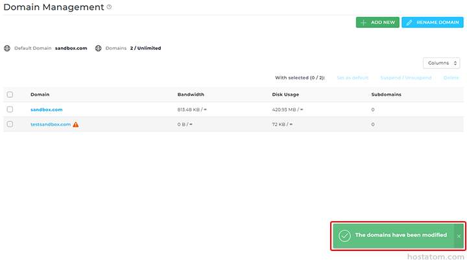Sort by the Disk Usage column header
Image resolution: width=467 pixels, height=262 pixels.
pos(286,95)
